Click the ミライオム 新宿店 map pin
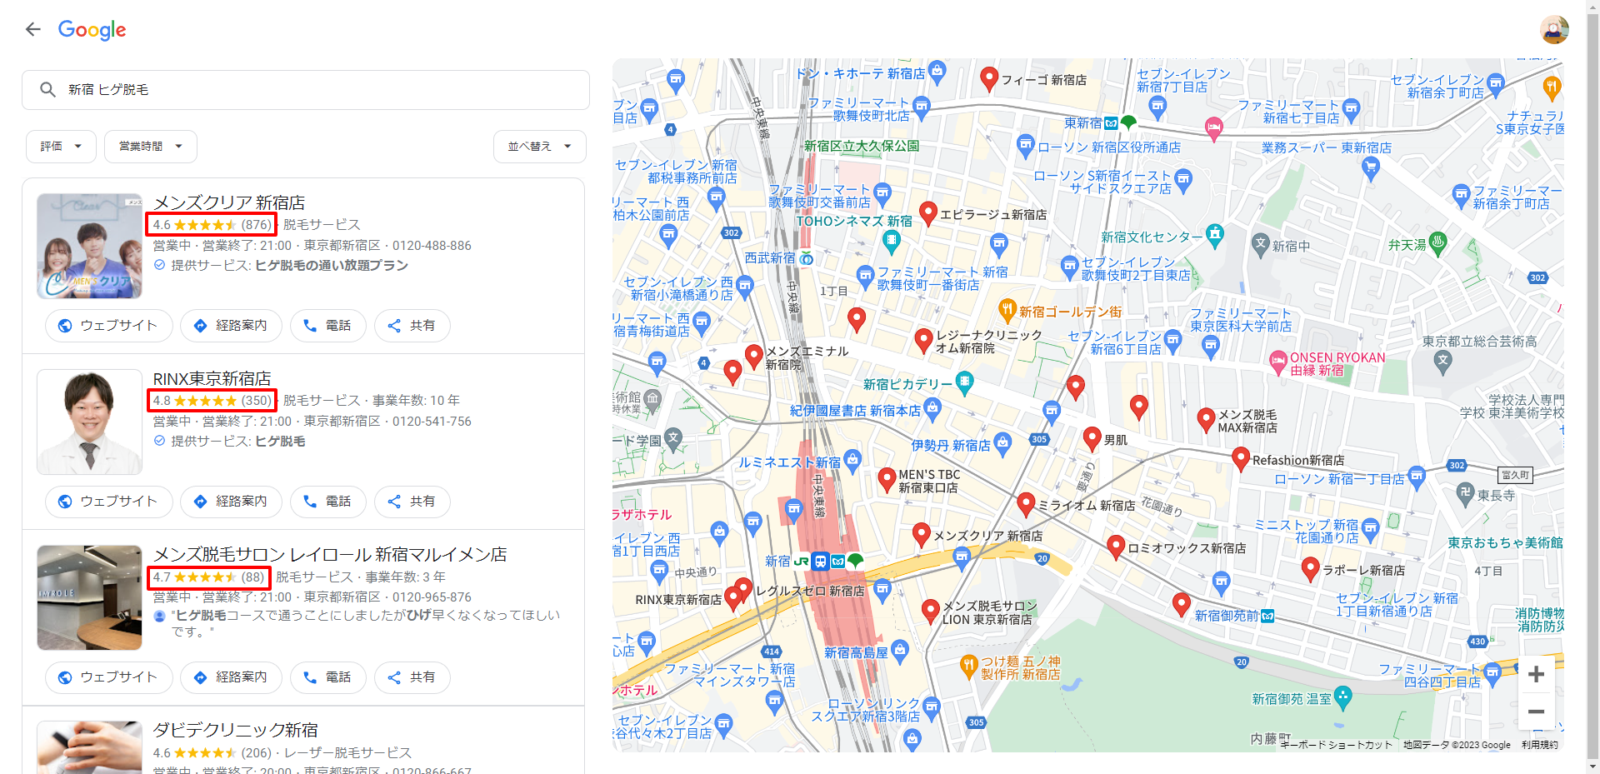Image resolution: width=1600 pixels, height=774 pixels. point(1026,503)
